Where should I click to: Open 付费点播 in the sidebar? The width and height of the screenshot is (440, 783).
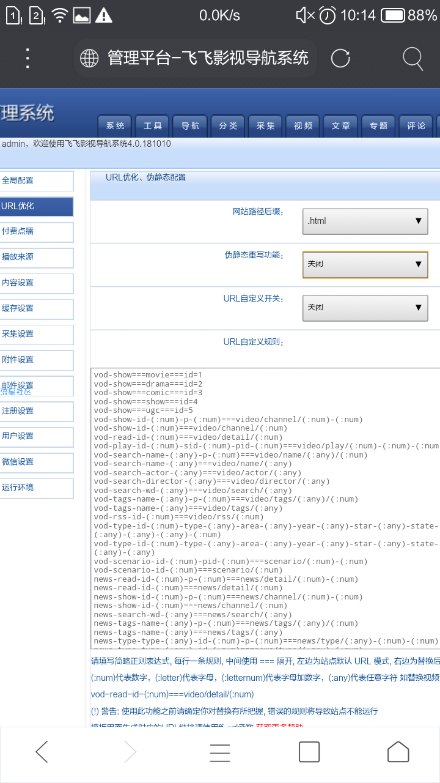36,232
